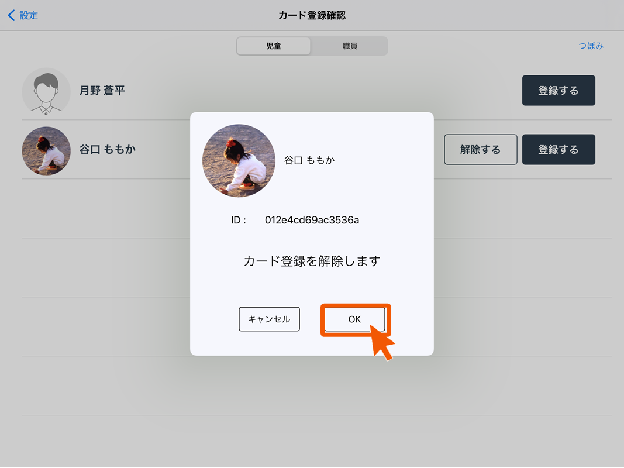Tap 月野 蒼平's avatar photo
The width and height of the screenshot is (624, 468).
(46, 91)
